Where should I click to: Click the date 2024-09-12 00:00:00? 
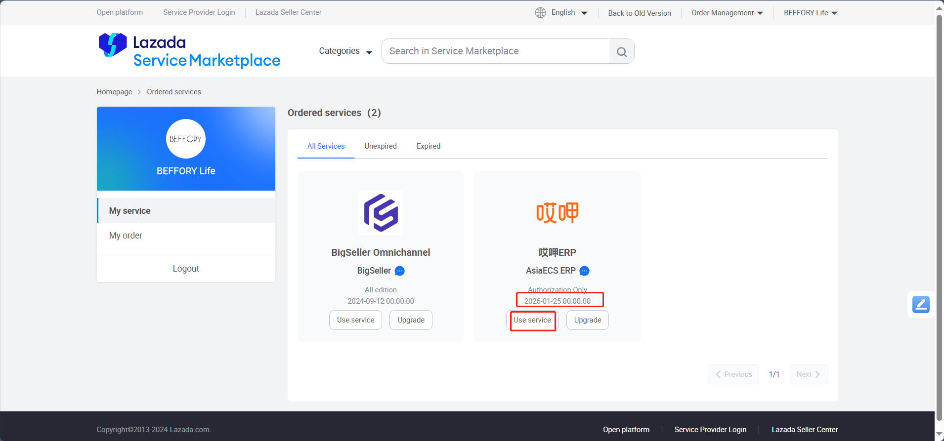381,301
